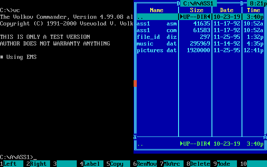267x167 pixels.
Task: Click the 10-23-19 date in status line
Action: click(x=227, y=144)
